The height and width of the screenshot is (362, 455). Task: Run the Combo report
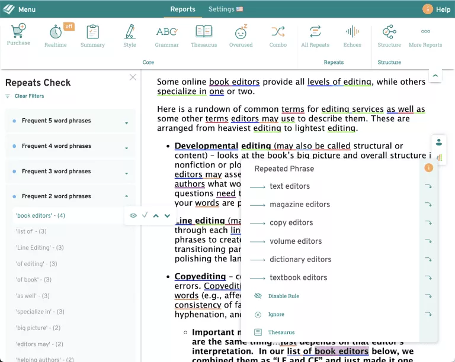click(278, 36)
